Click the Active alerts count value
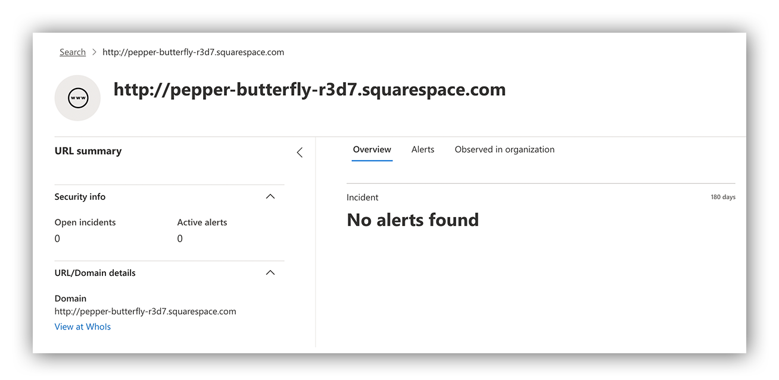This screenshot has height=380, width=779. point(180,238)
